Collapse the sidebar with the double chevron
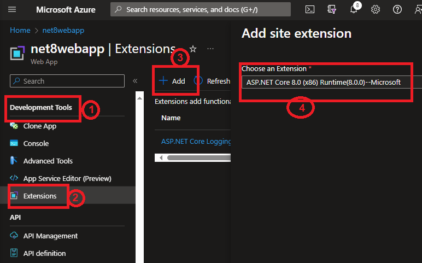 point(135,81)
